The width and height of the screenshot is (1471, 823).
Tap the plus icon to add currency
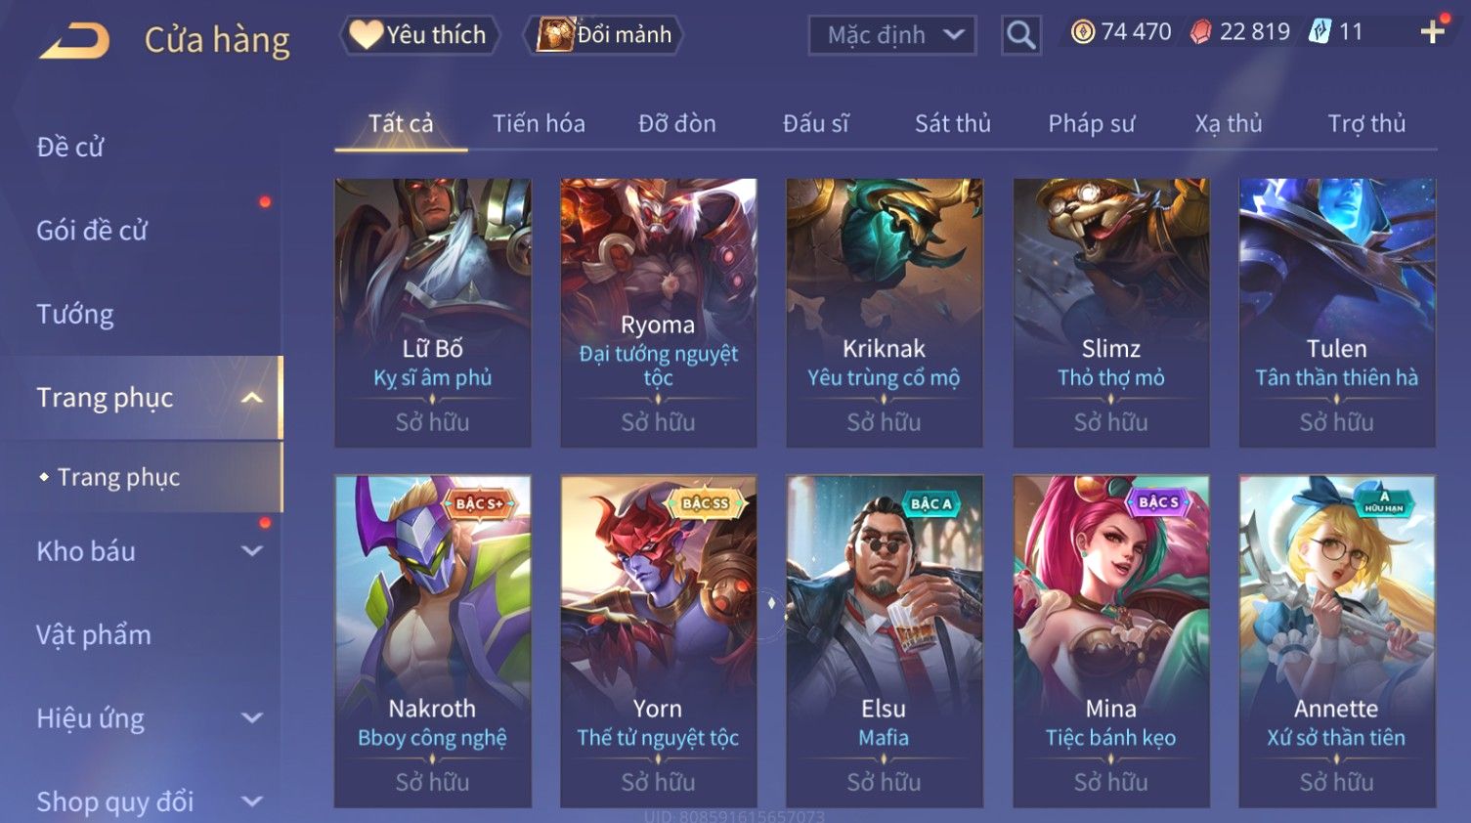coord(1432,32)
